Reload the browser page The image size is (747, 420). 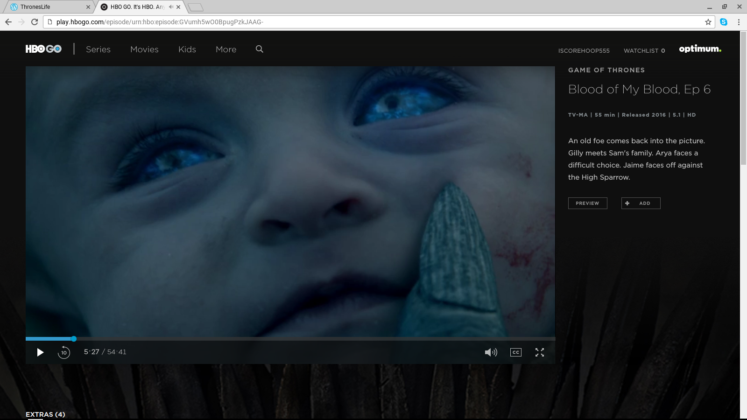(x=35, y=22)
